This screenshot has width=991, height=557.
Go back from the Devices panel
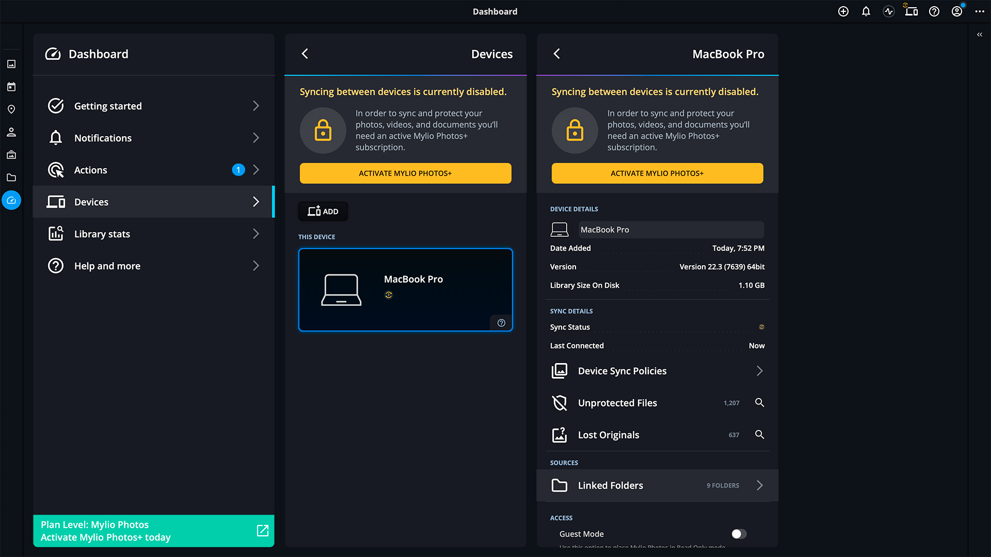(x=305, y=54)
